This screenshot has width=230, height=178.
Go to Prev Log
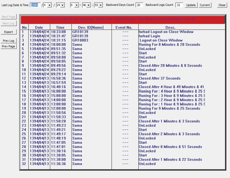point(9,41)
